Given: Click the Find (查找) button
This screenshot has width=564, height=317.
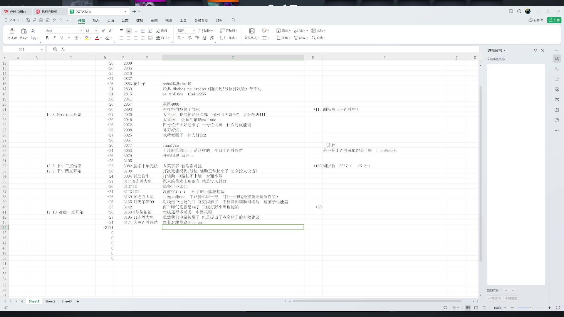Looking at the screenshot, I should [318, 38].
